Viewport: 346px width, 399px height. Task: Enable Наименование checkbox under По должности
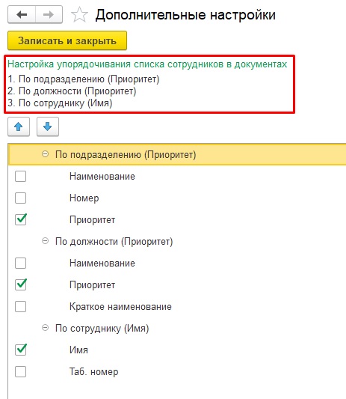click(x=21, y=263)
